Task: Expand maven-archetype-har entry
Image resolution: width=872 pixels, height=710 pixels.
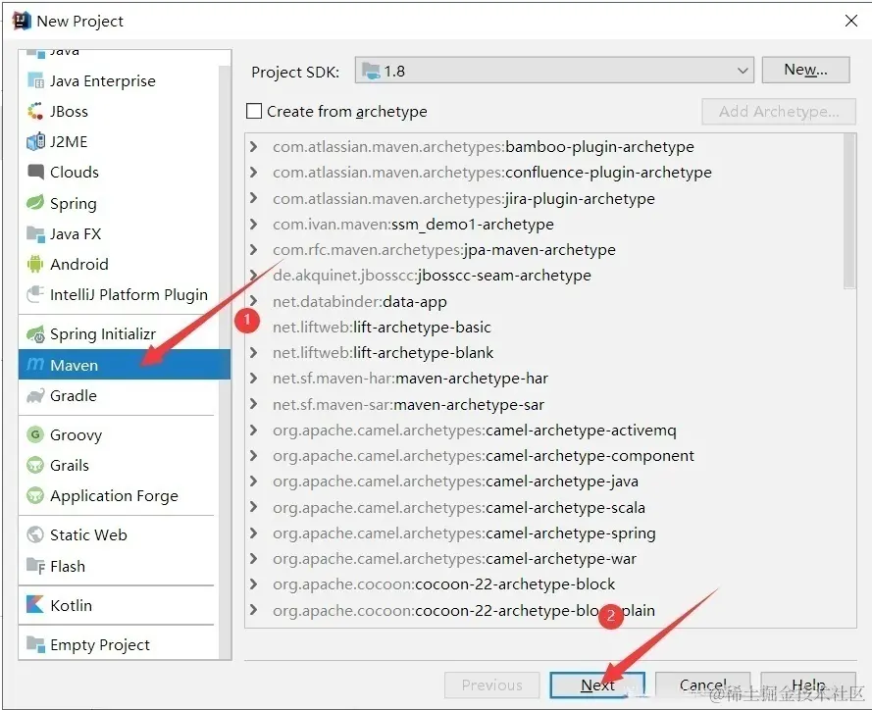Action: [254, 379]
